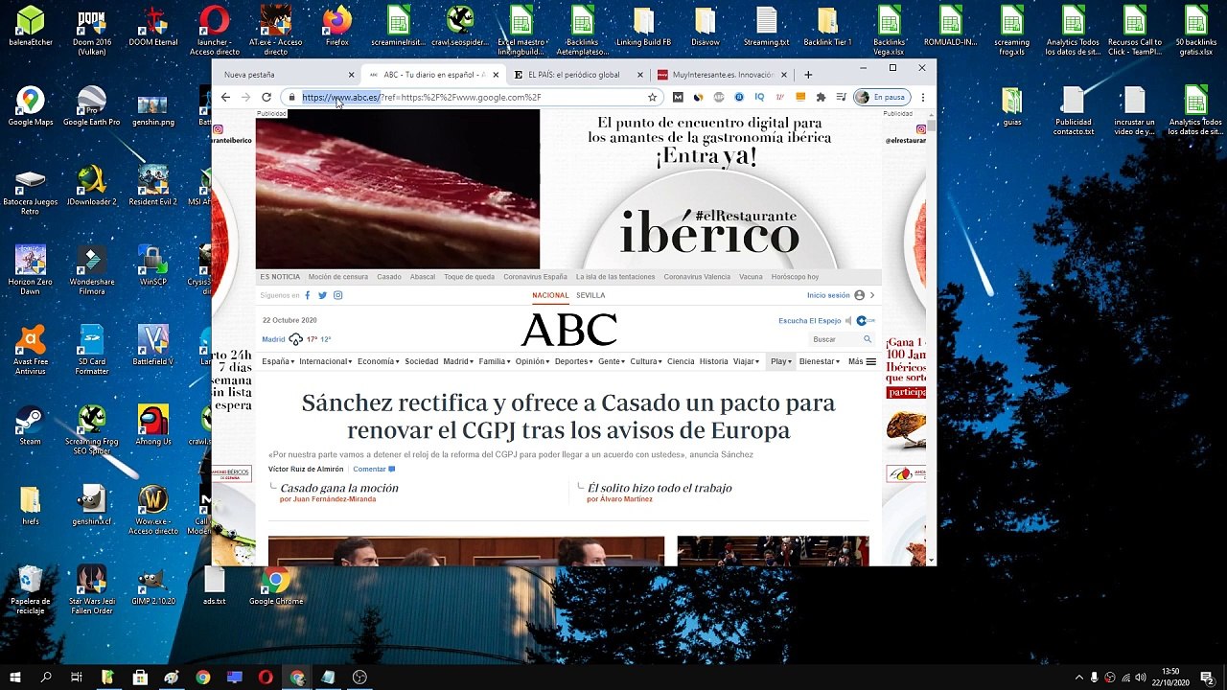The height and width of the screenshot is (690, 1227).
Task: Open ABC's Twitter follow icon
Action: coord(322,295)
